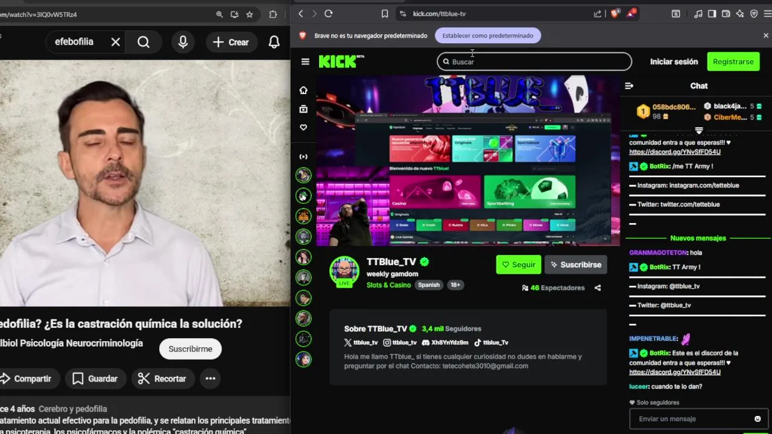772x434 pixels.
Task: Open last recommended channel avatar in sidebar
Action: (303, 359)
